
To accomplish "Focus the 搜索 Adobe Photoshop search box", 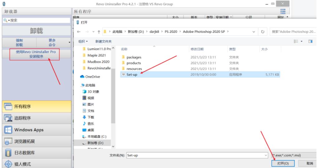I will [x=293, y=31].
